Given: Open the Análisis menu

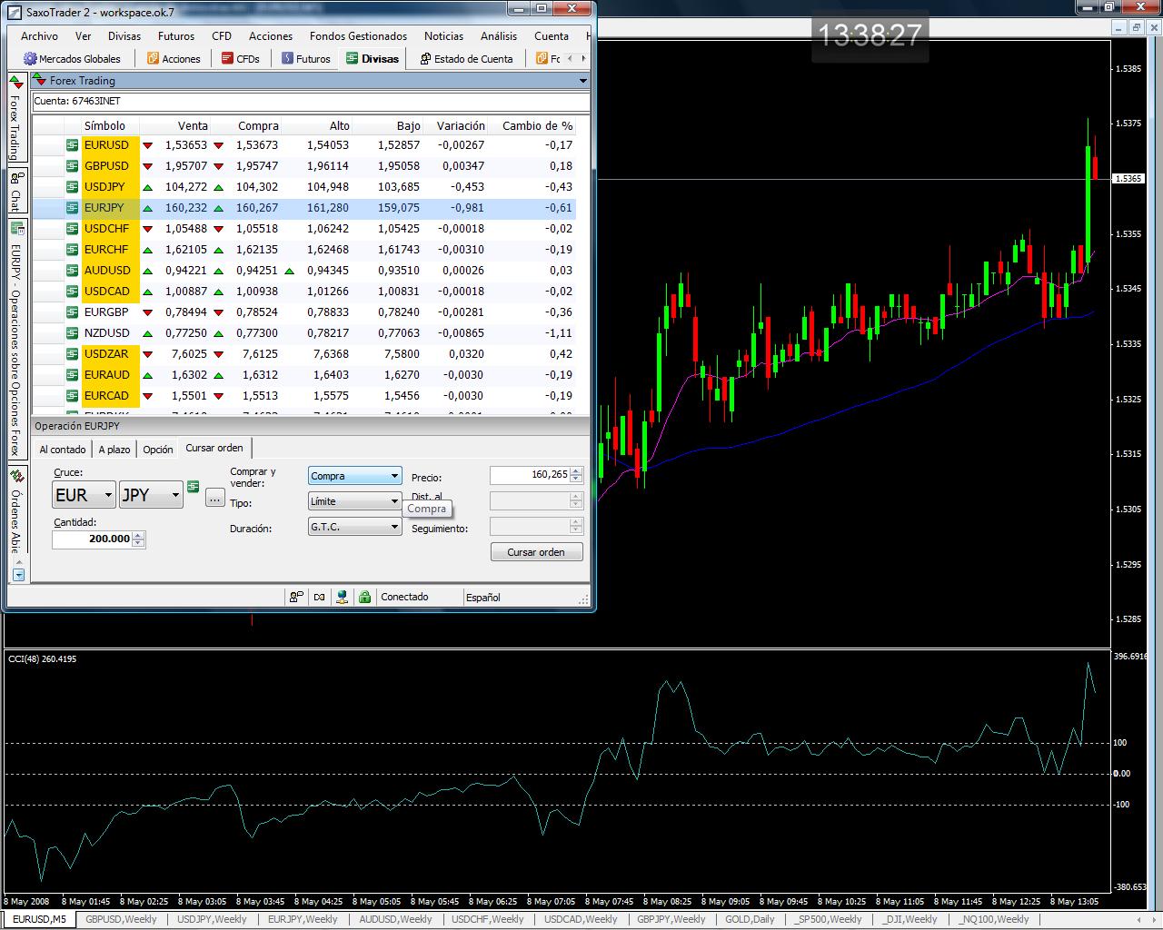Looking at the screenshot, I should pos(498,36).
